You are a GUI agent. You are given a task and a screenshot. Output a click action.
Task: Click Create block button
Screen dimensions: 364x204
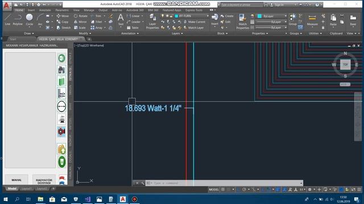pyautogui.click(x=227, y=16)
